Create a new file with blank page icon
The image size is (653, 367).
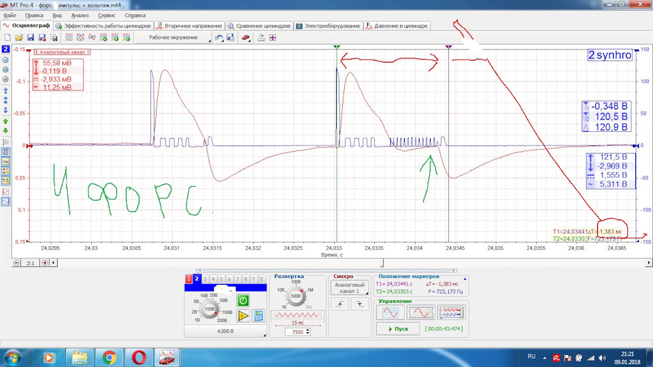(x=7, y=37)
